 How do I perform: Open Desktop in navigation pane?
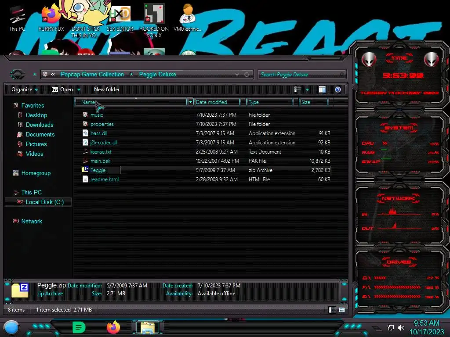(x=36, y=115)
